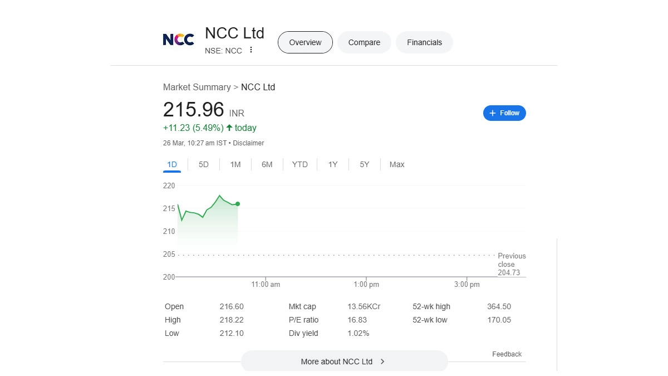Select the Max chart range
The height and width of the screenshot is (376, 668).
pos(397,164)
